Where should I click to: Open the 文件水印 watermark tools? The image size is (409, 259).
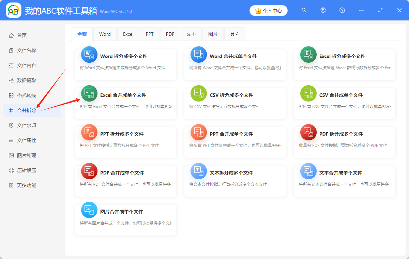coord(24,125)
